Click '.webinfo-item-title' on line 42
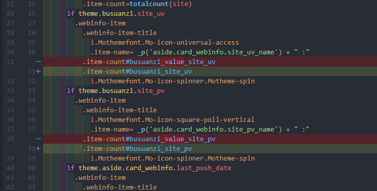Image resolution: width=377 pixels, height=191 pixels. [120, 187]
